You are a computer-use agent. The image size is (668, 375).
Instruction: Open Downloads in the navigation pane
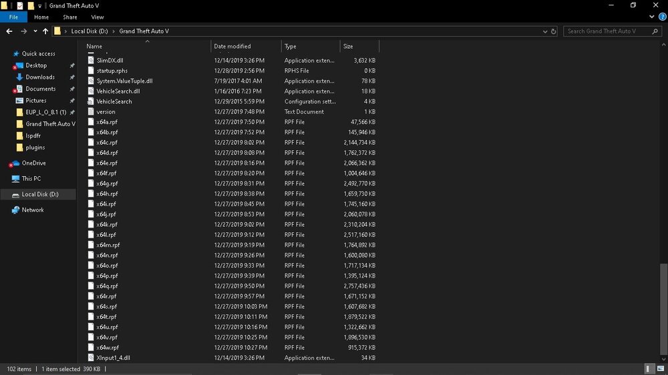point(39,77)
